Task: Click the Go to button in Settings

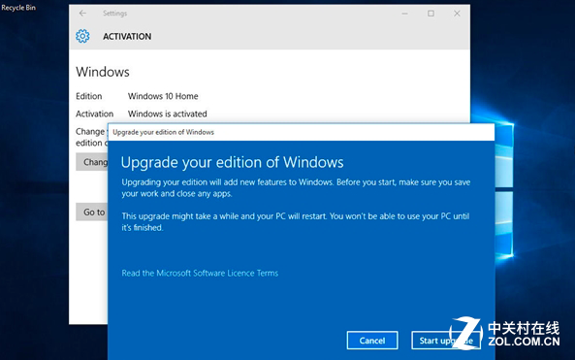Action: coord(92,212)
